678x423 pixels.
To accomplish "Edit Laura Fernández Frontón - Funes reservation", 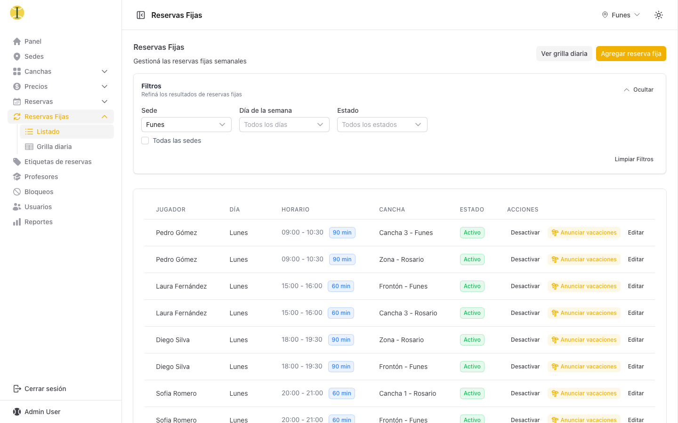I will (x=636, y=286).
